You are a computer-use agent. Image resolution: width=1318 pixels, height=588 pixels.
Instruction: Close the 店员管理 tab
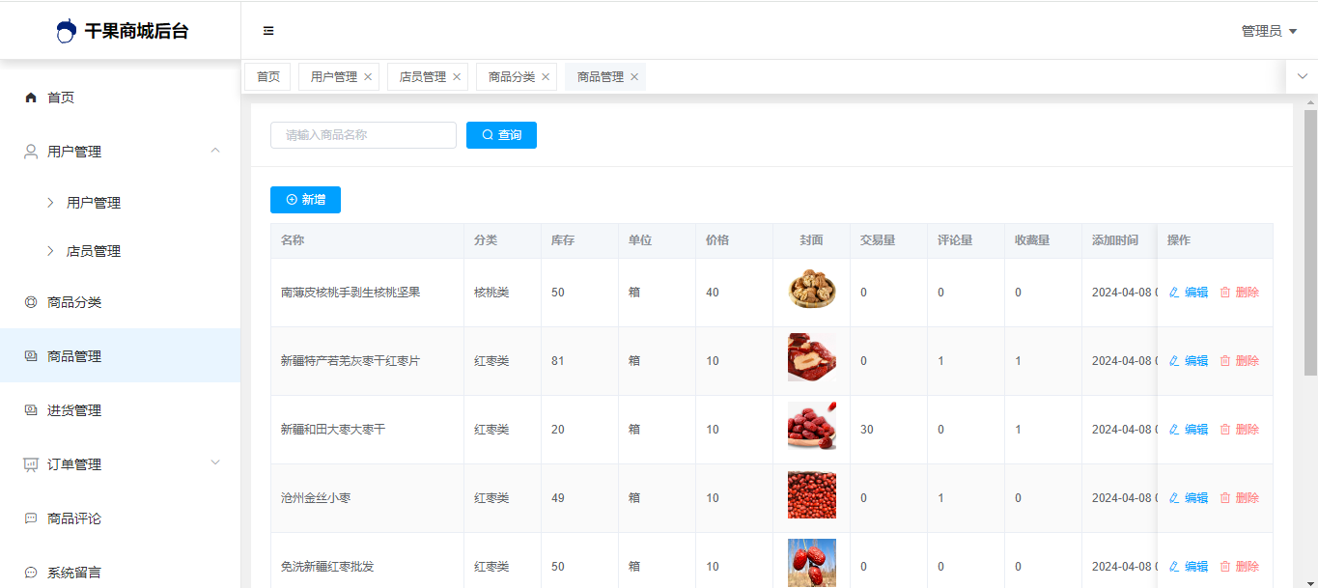tap(457, 77)
